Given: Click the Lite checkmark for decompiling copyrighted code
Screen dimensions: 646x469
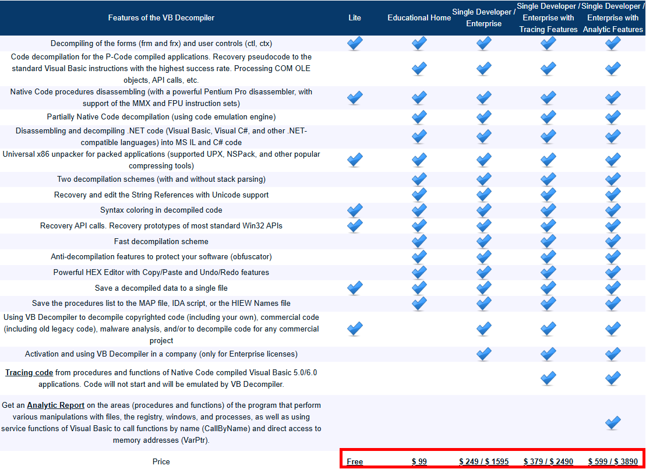Looking at the screenshot, I should pyautogui.click(x=355, y=329).
